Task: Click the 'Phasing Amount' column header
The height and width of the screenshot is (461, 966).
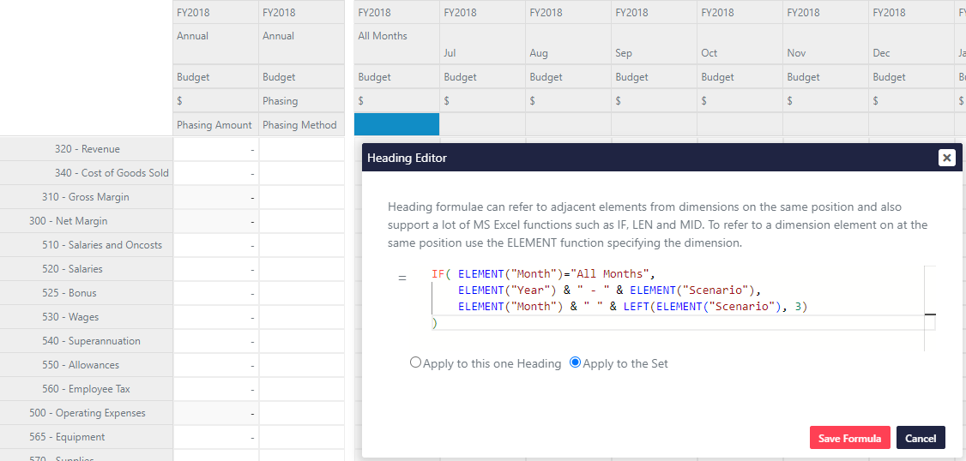Action: pyautogui.click(x=214, y=125)
